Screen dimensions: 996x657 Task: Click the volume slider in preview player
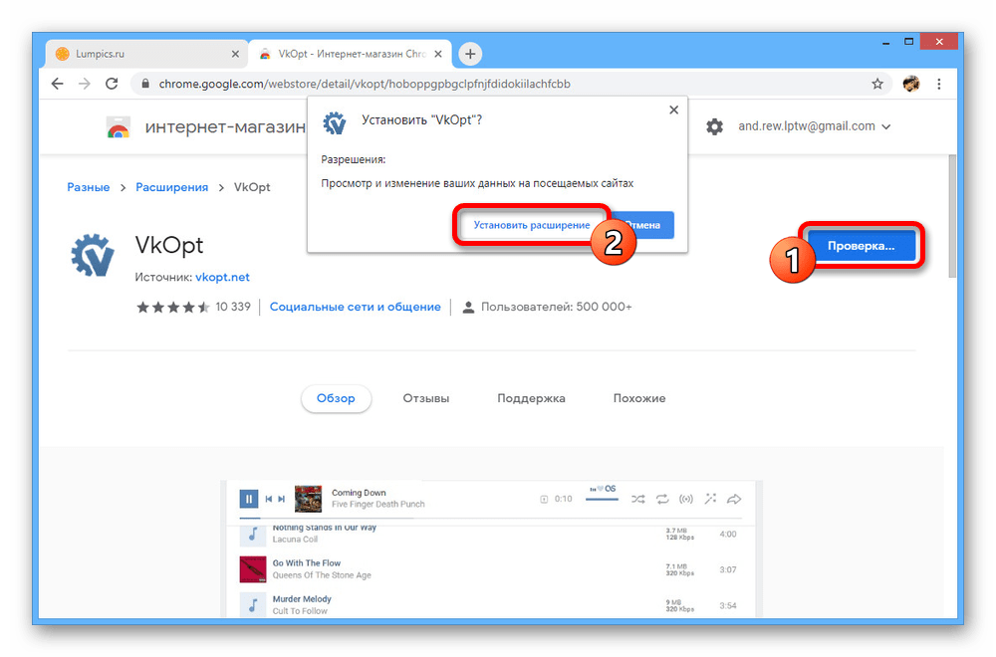click(x=602, y=500)
